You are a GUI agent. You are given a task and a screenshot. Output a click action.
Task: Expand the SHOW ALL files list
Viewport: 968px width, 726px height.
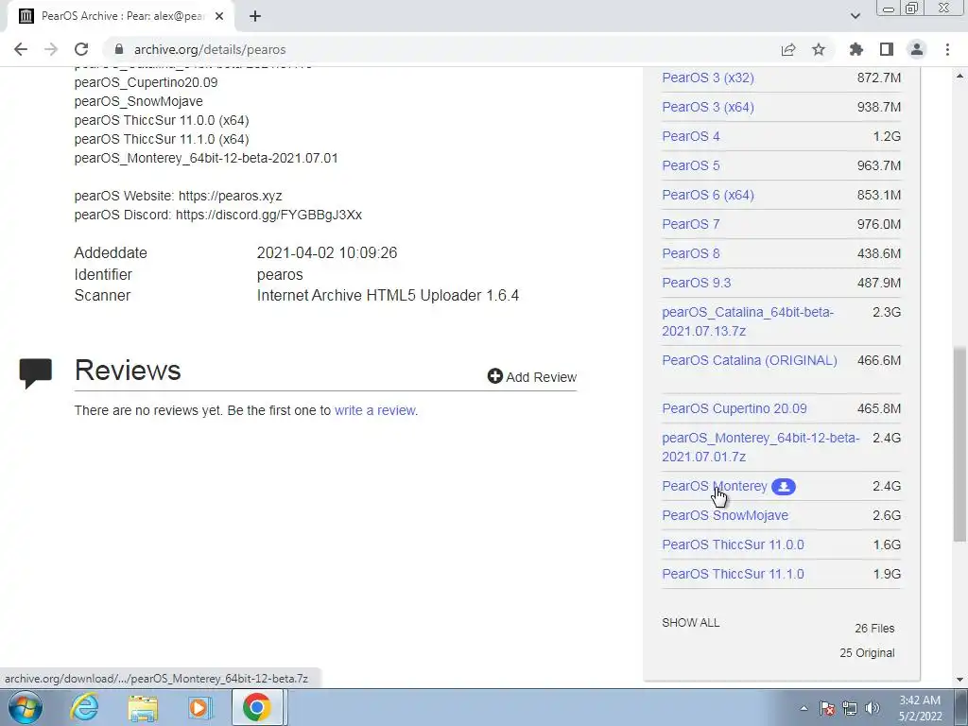coord(691,623)
